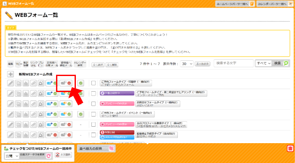Open the すべて search filter dropdown
Viewport: 295px width, 163px height.
263,63
